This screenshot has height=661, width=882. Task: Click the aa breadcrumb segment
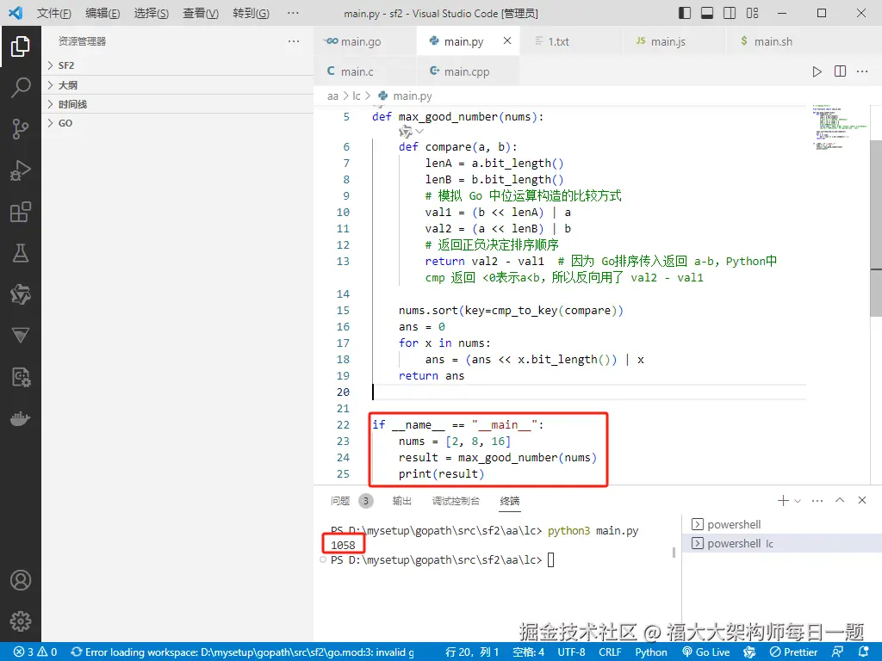[332, 96]
